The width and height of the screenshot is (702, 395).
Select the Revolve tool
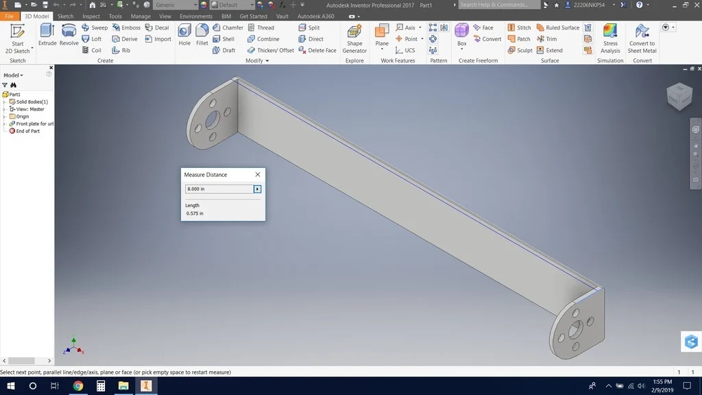[69, 35]
